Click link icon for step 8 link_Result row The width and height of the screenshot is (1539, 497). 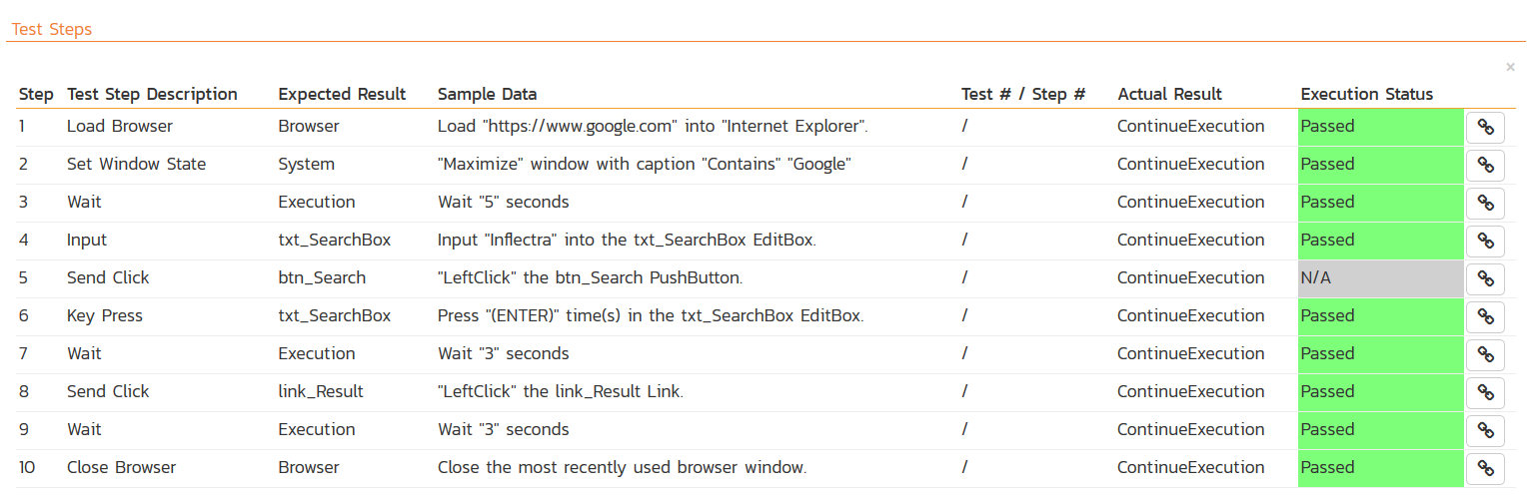click(1485, 392)
